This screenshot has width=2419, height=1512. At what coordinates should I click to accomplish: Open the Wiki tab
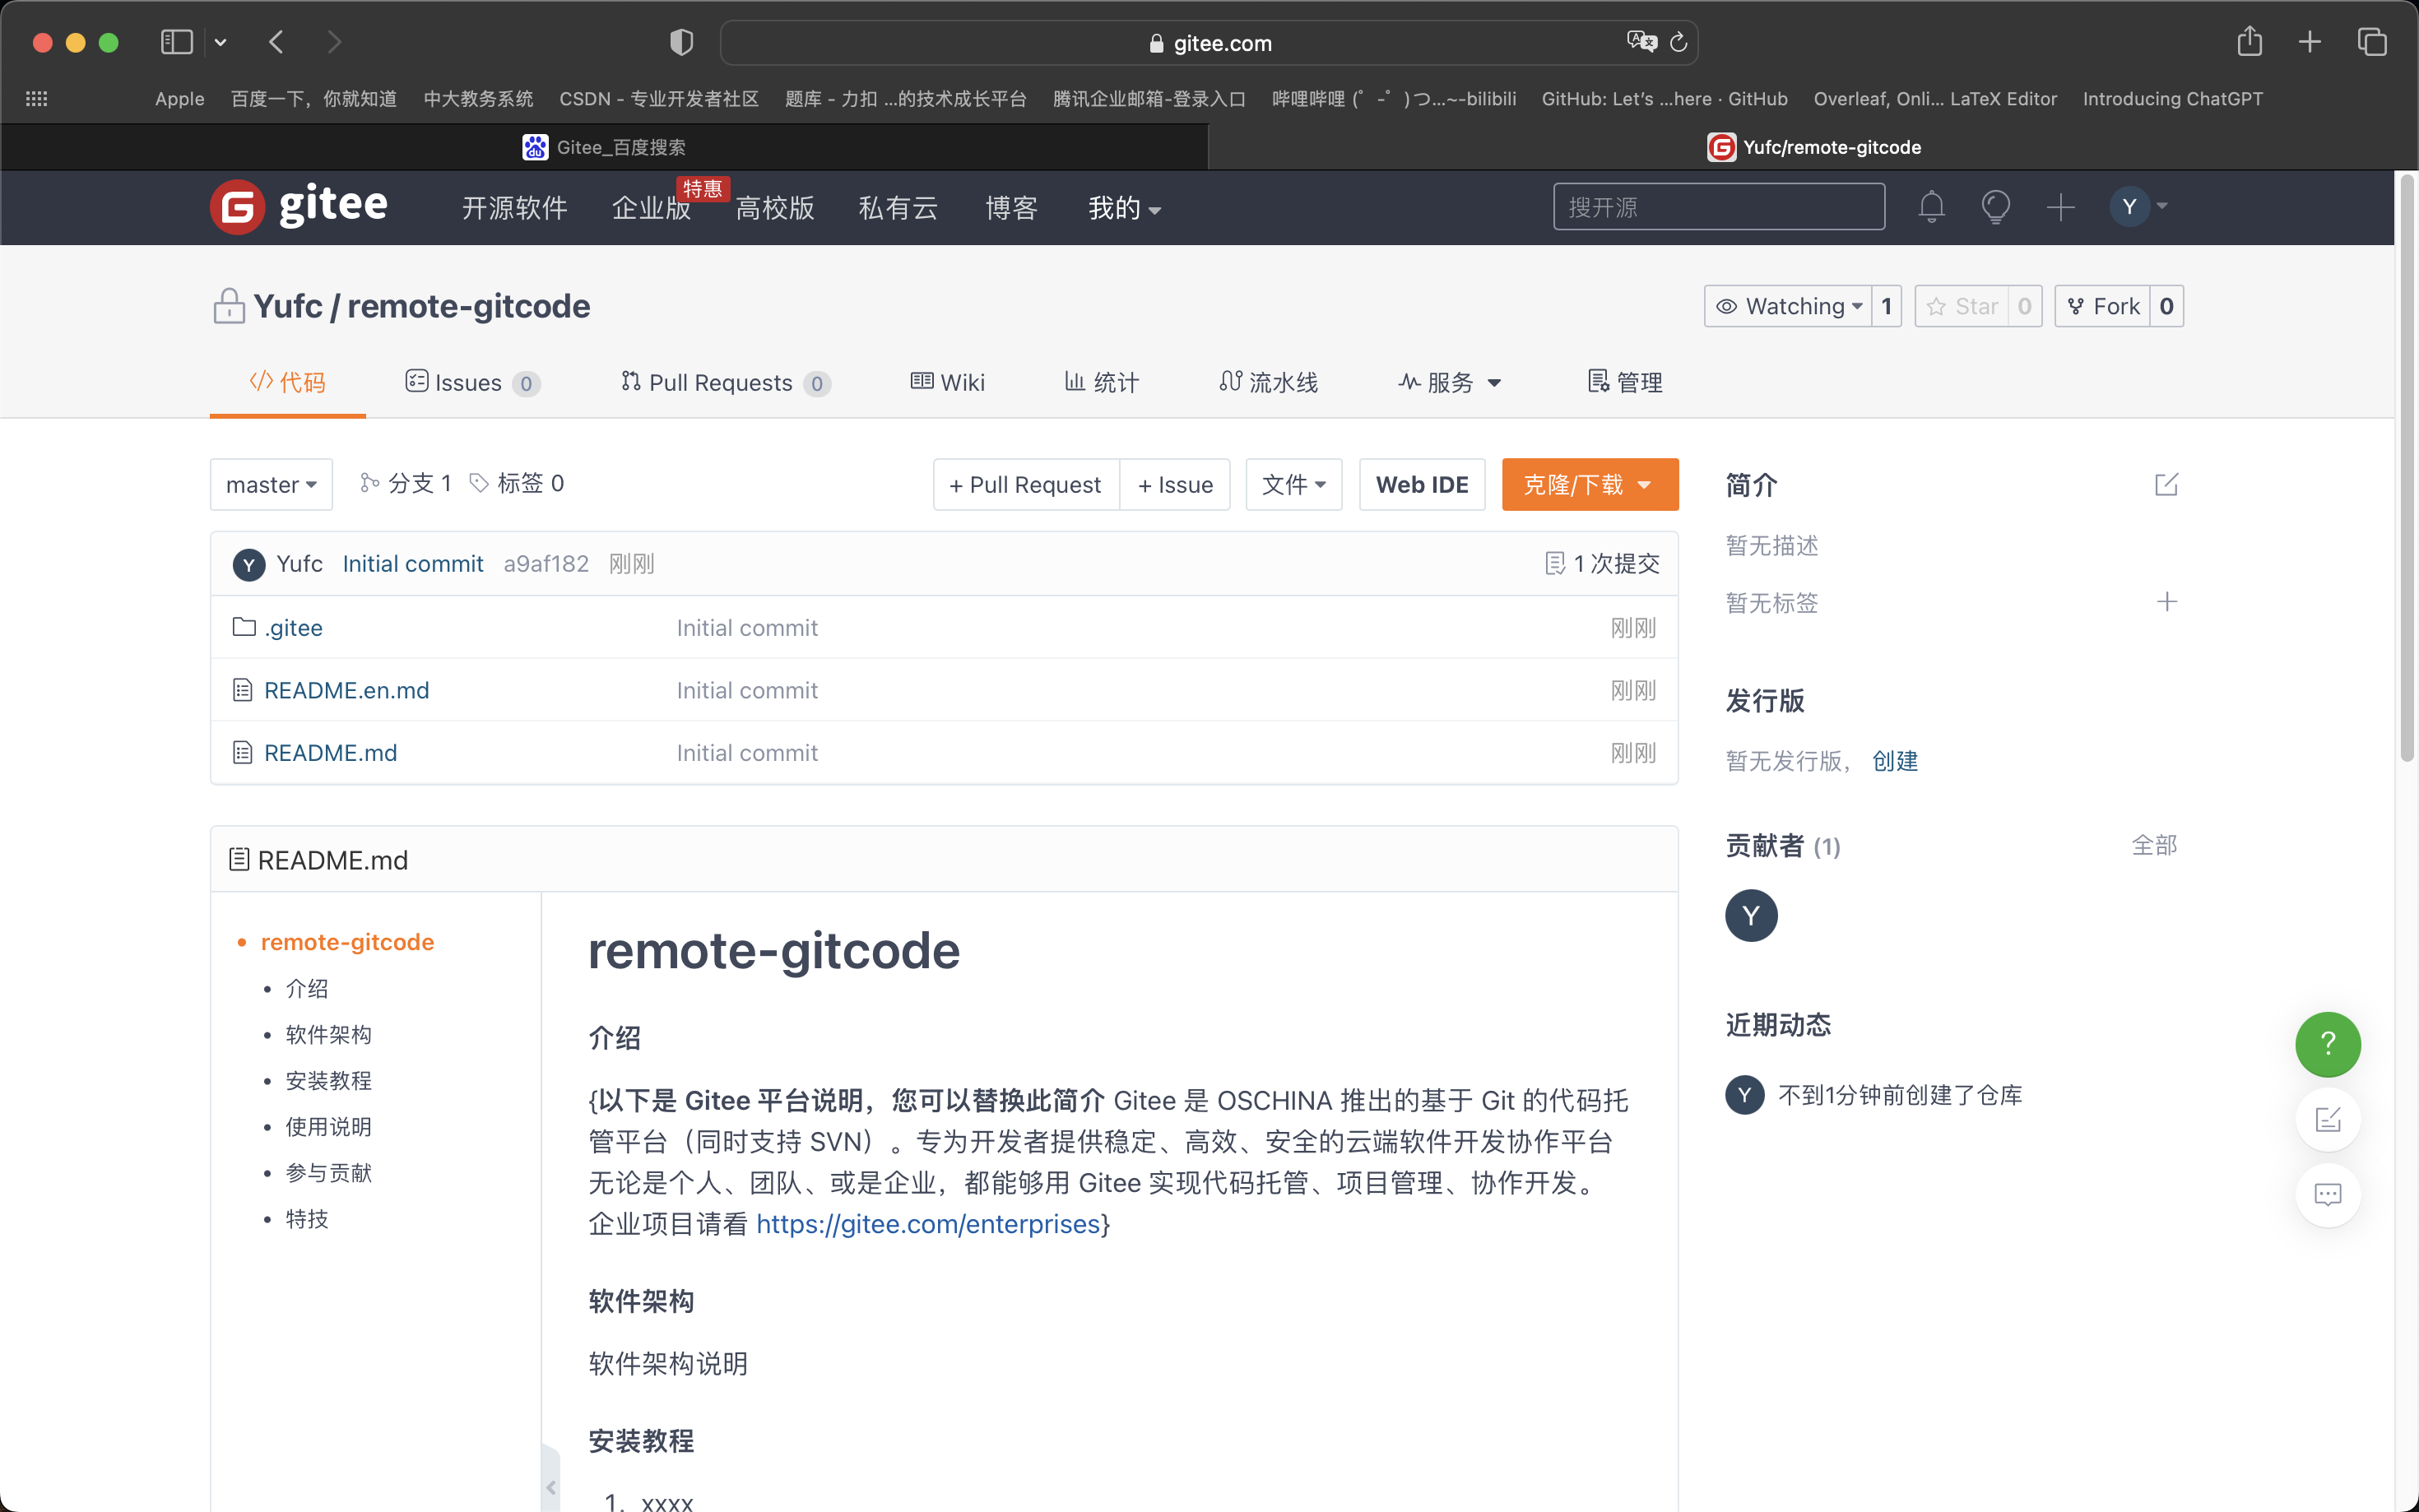coord(947,383)
